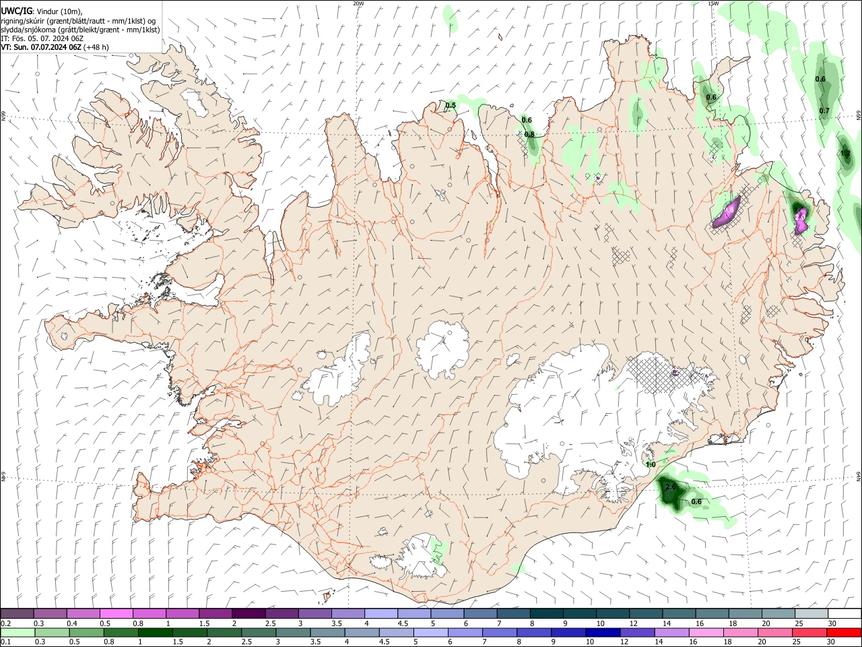Click the white '2.0' value in the eastern pink patch
This screenshot has width=862, height=647.
pos(800,217)
